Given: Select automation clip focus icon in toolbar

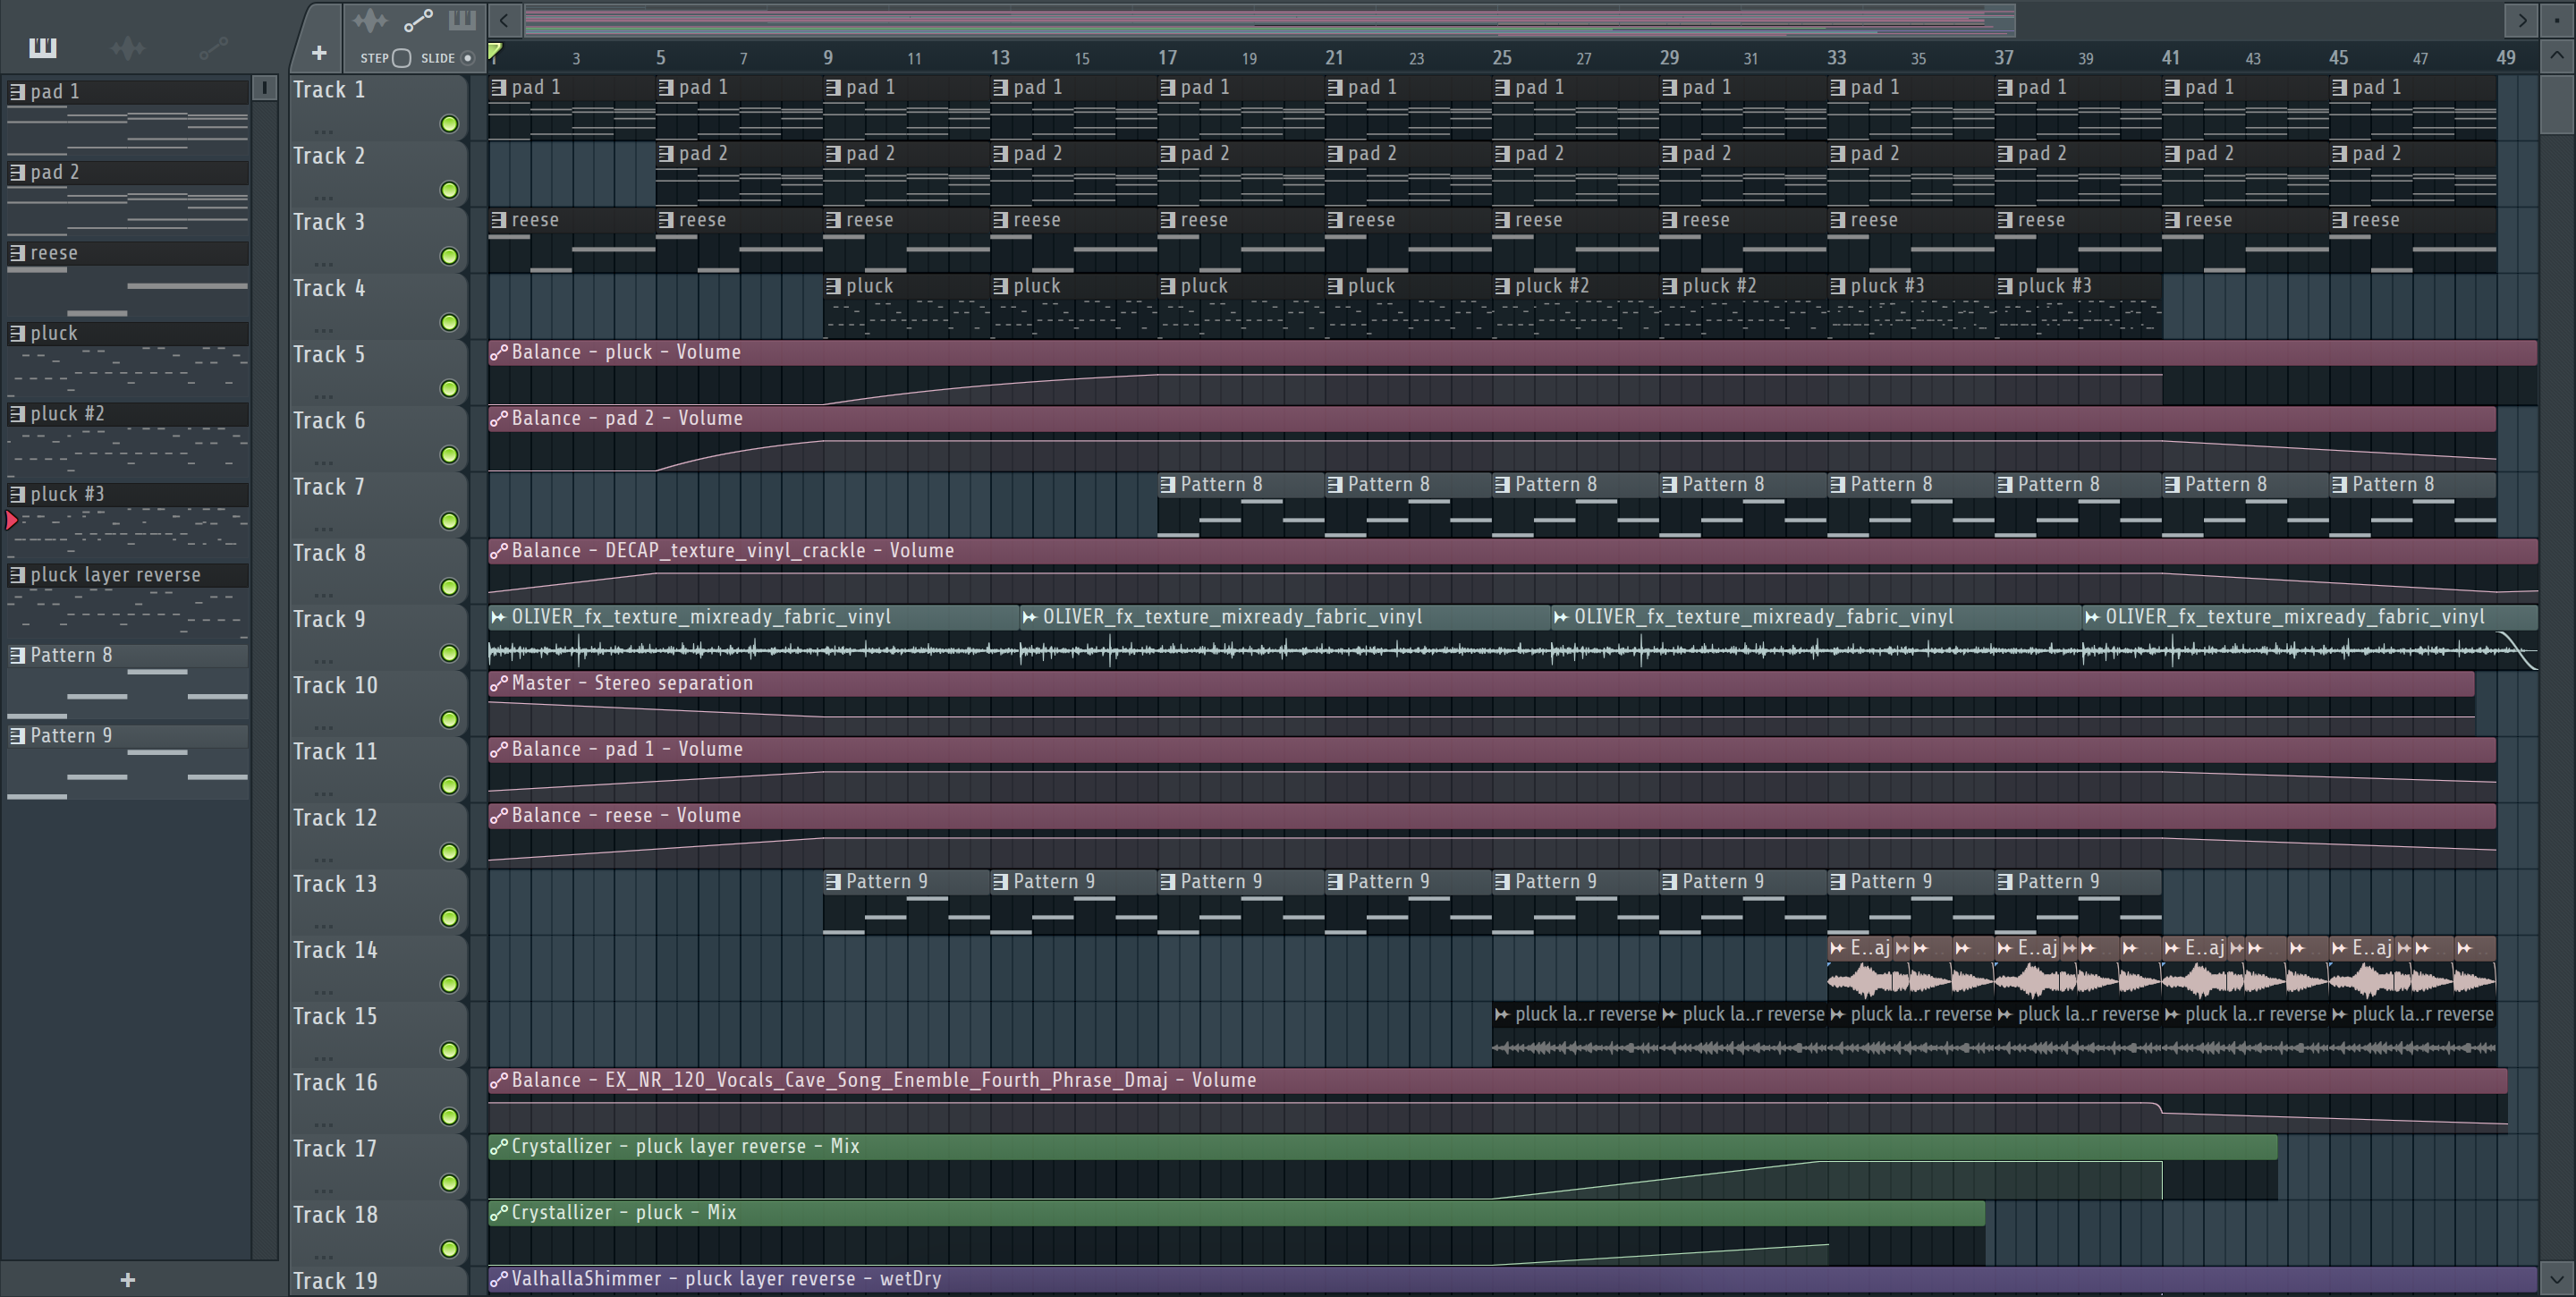Looking at the screenshot, I should click(x=417, y=20).
